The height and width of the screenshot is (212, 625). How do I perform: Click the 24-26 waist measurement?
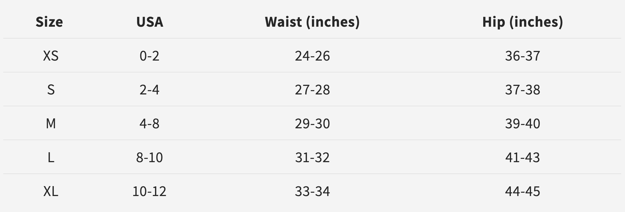(312, 56)
